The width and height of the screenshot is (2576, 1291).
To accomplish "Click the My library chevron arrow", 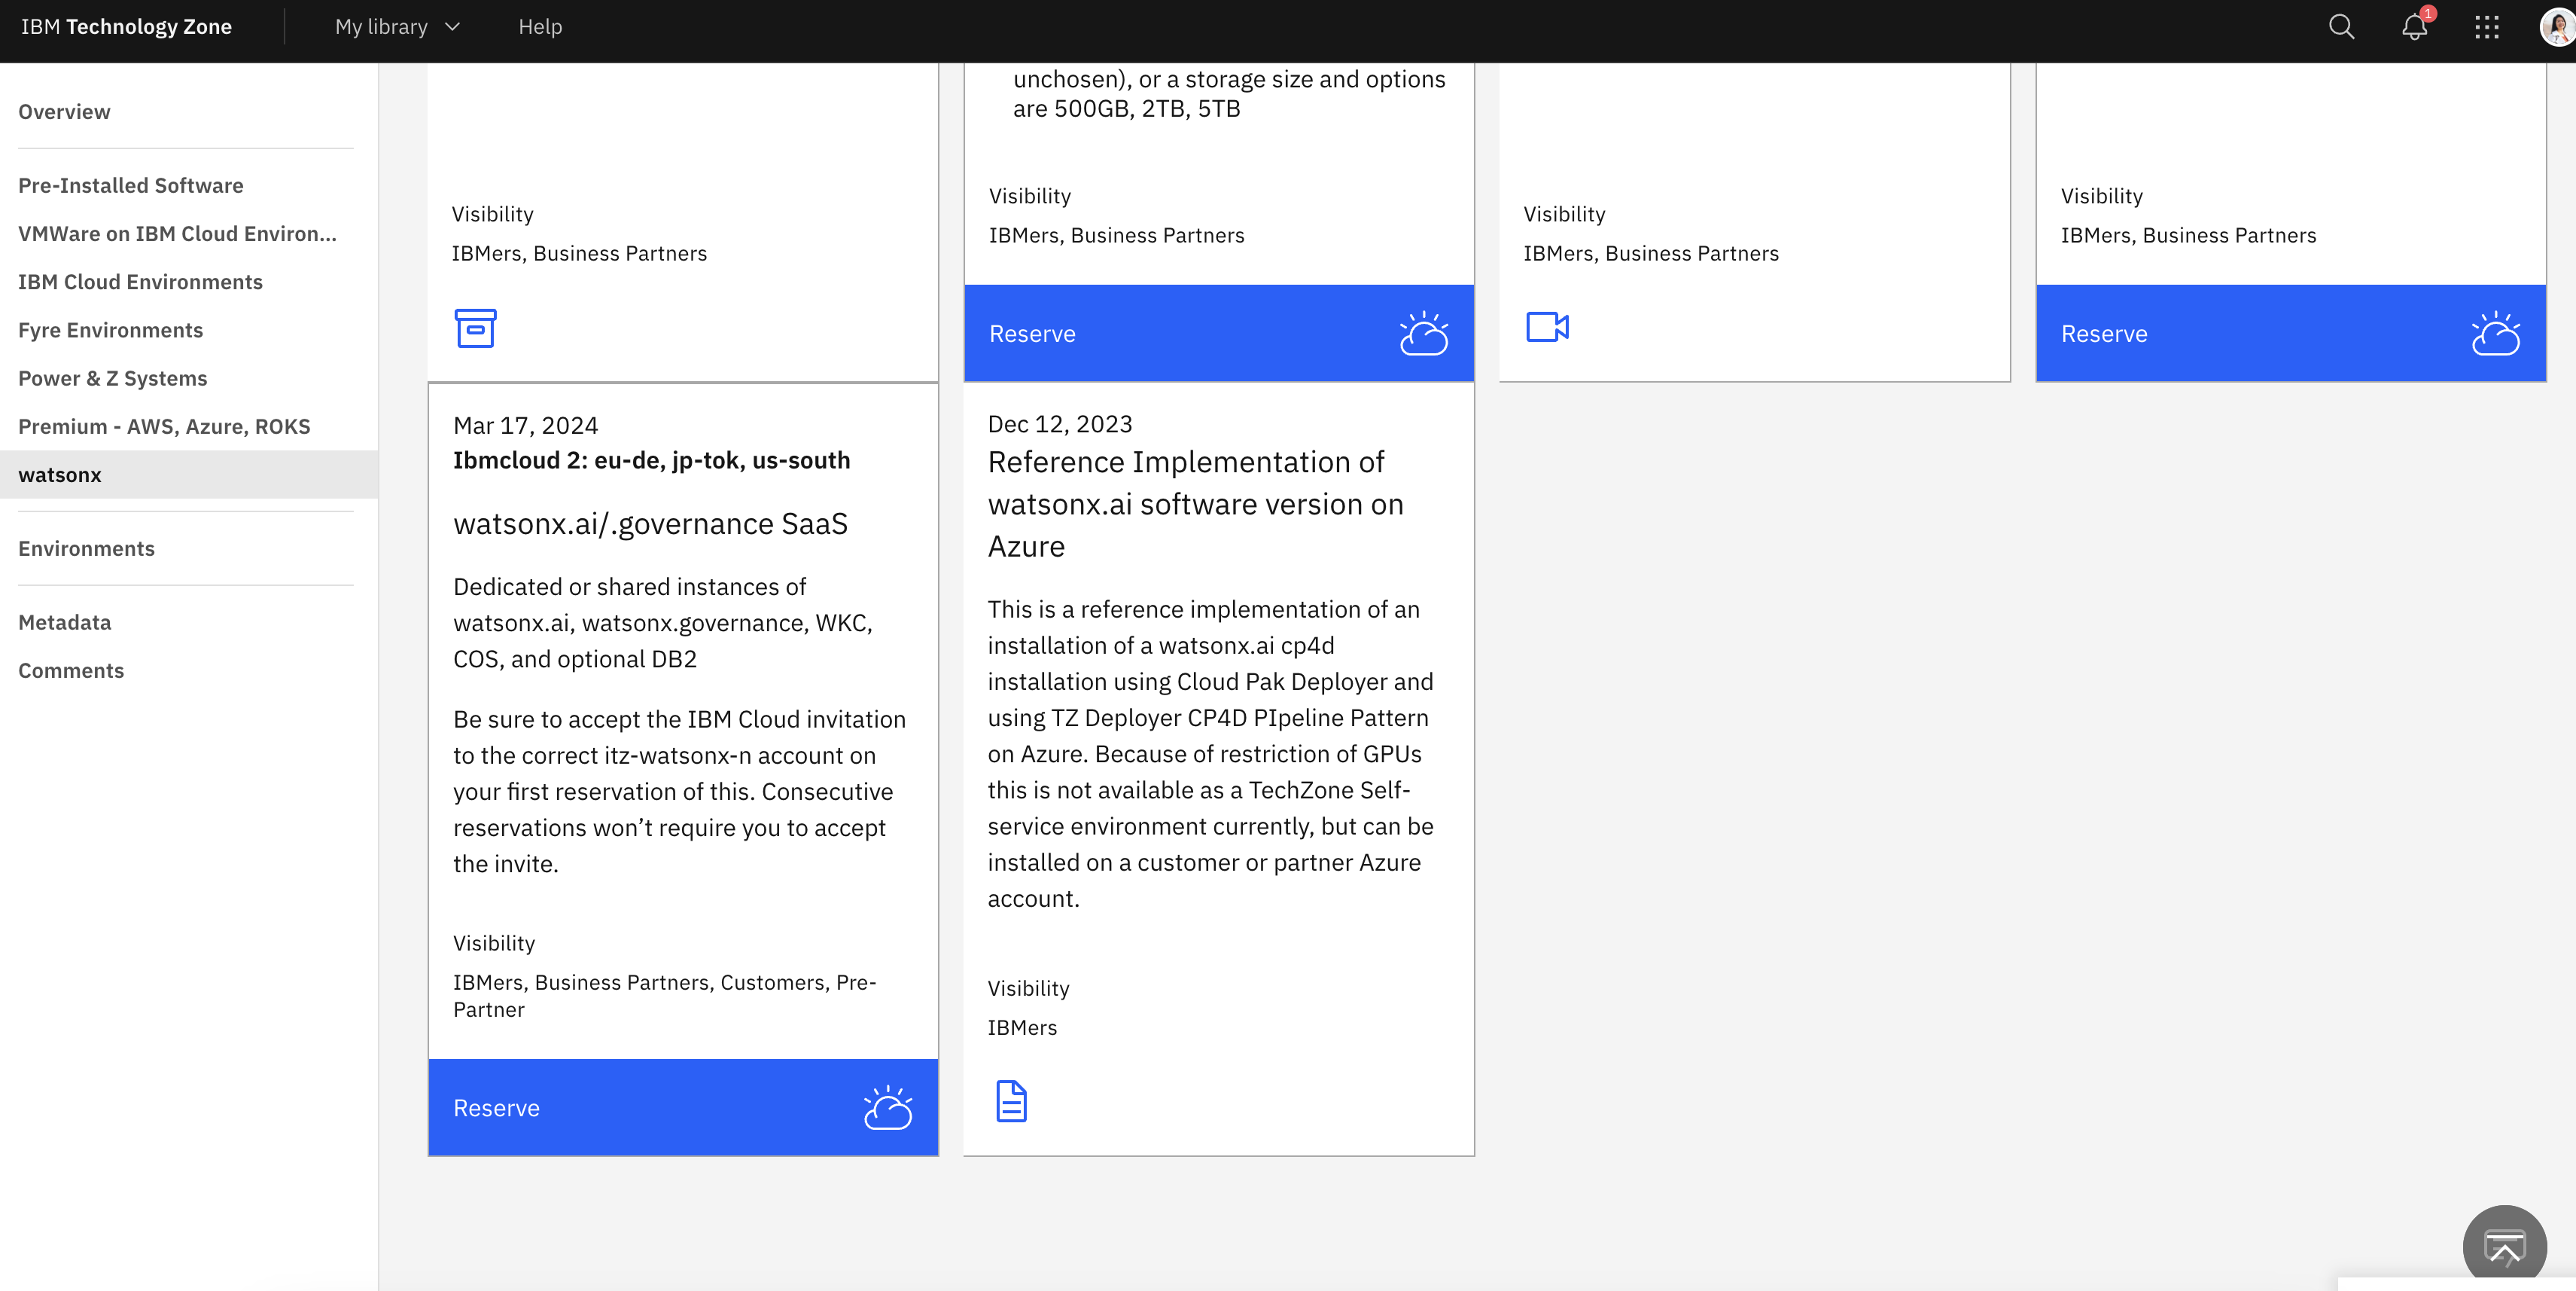I will (x=452, y=27).
